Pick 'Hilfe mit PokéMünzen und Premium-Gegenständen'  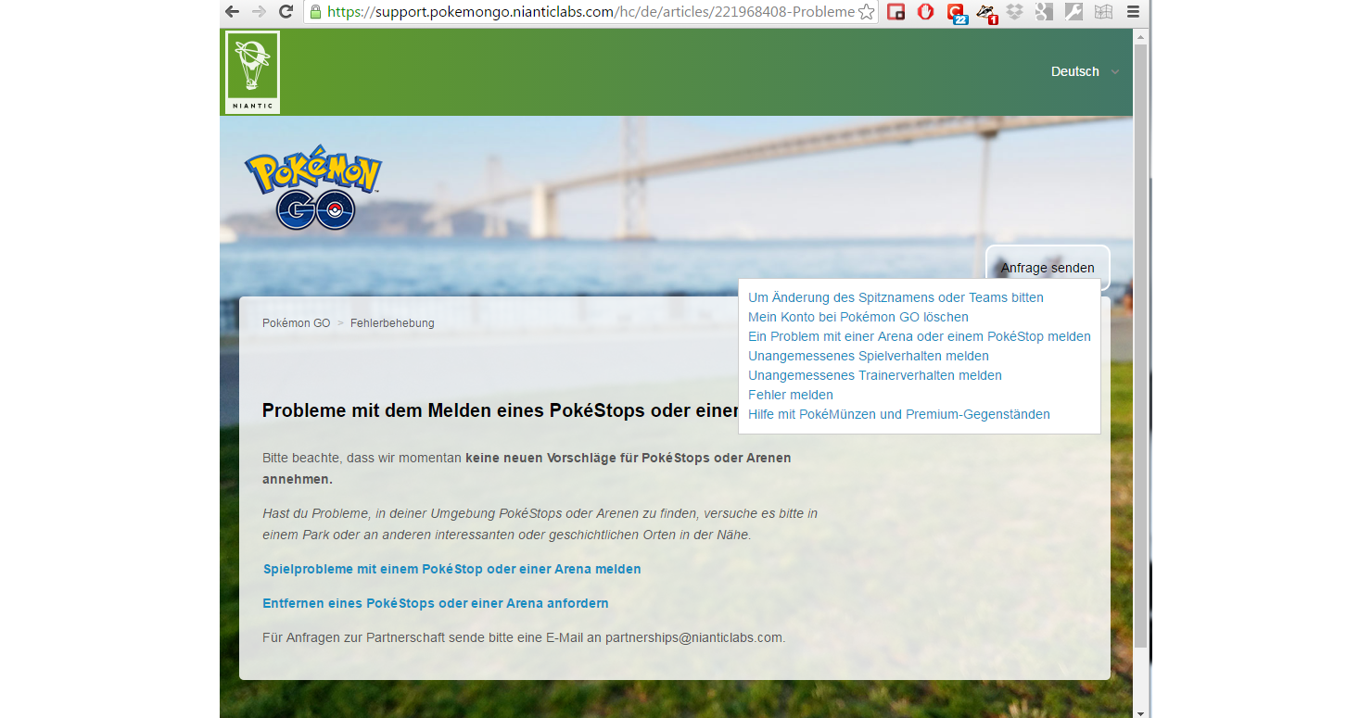tap(898, 414)
